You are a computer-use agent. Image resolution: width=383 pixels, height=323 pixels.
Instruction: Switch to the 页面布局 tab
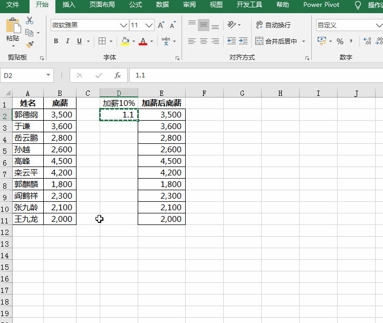pos(102,5)
